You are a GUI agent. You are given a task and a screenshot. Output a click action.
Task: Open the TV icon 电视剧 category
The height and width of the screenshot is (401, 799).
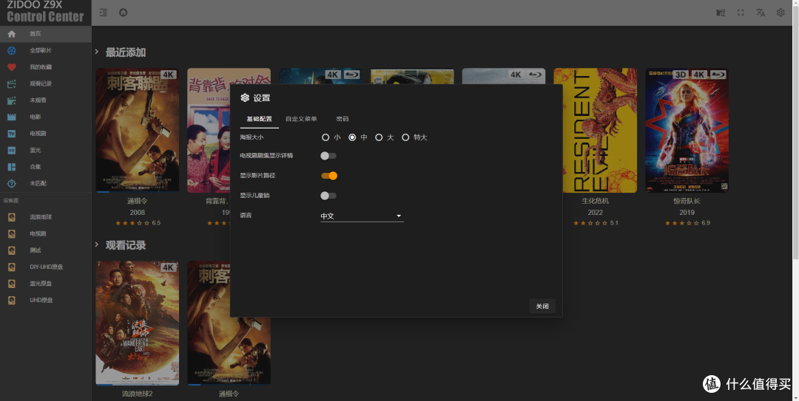(x=46, y=134)
